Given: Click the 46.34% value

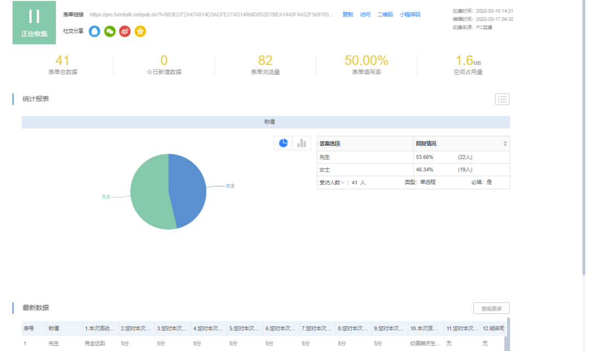Looking at the screenshot, I should point(424,169).
